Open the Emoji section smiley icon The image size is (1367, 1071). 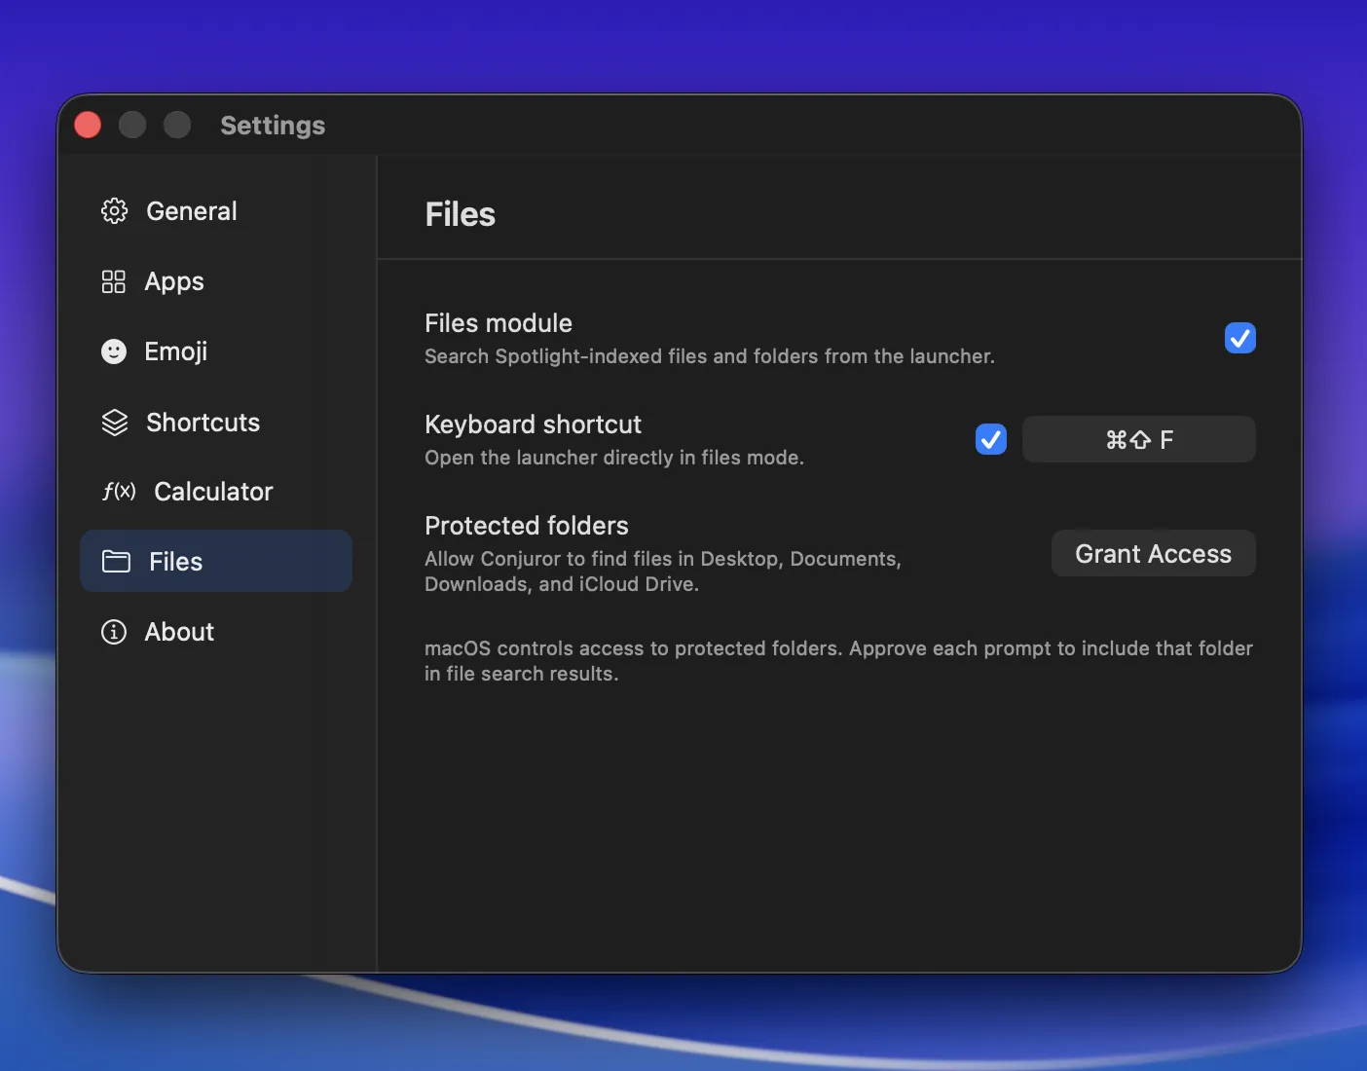click(x=114, y=351)
